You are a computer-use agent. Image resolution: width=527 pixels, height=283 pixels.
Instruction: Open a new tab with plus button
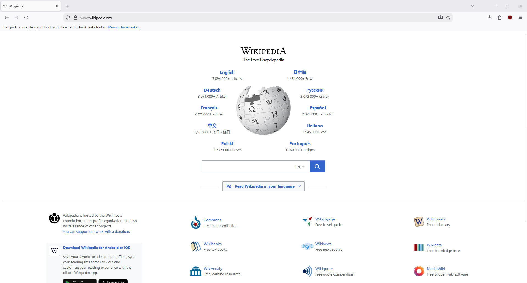pos(67,6)
